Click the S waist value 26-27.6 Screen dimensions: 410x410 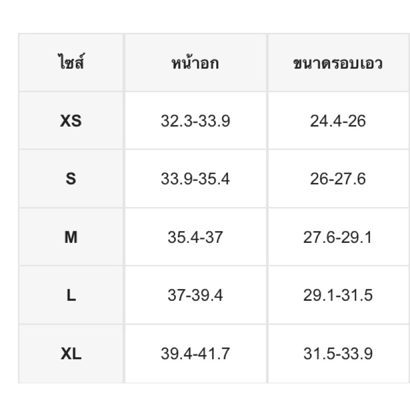[x=338, y=179]
